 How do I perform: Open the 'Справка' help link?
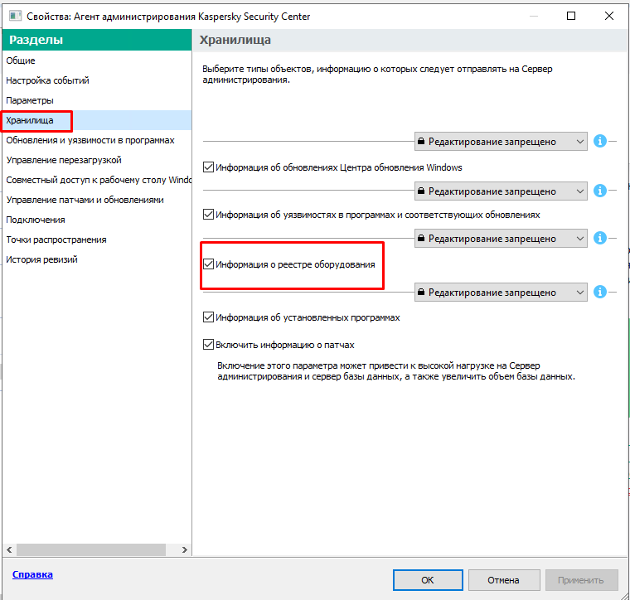pyautogui.click(x=32, y=574)
